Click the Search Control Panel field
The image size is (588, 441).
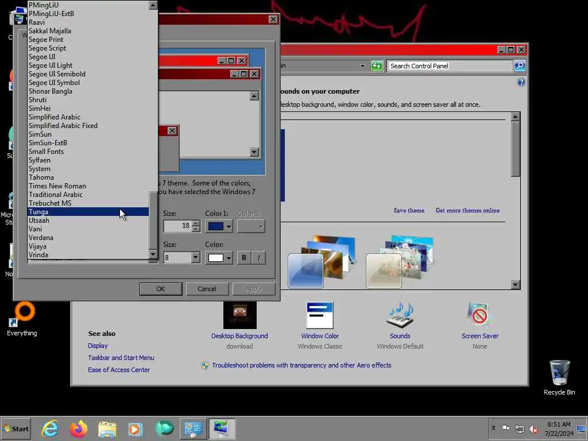pos(450,66)
